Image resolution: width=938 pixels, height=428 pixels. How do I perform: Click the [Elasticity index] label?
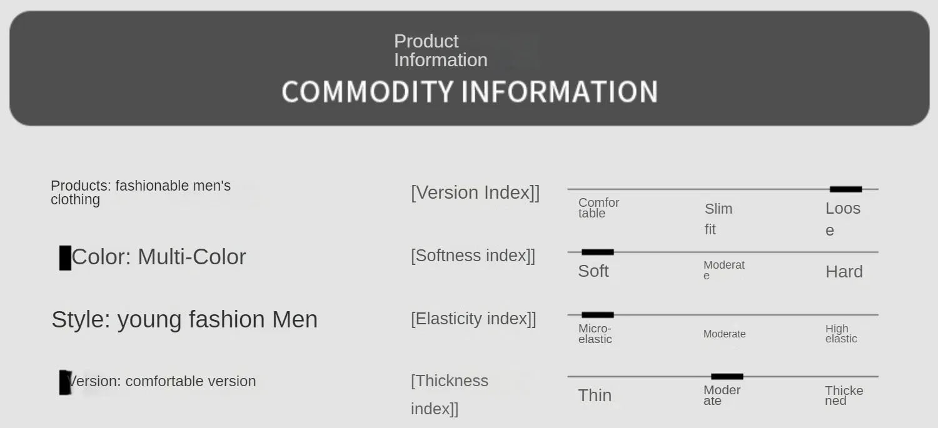[x=473, y=319]
